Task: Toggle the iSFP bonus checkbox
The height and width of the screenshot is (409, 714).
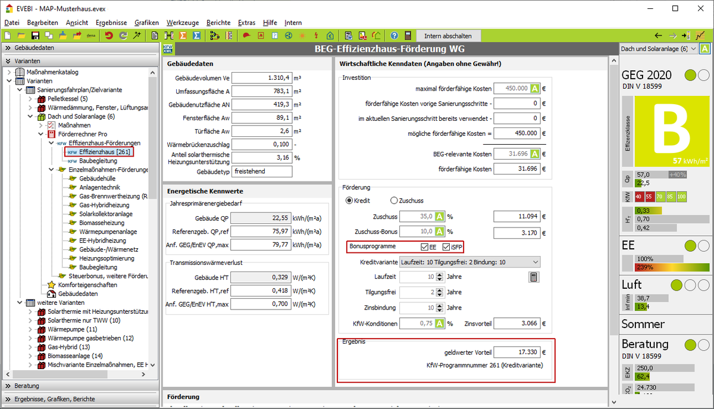Action: pos(446,247)
